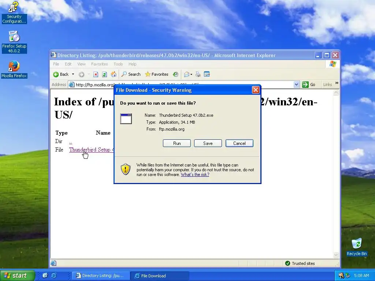Viewport: 375px width, 281px height.
Task: Click the scroll down arrow in IE window
Action: point(336,255)
